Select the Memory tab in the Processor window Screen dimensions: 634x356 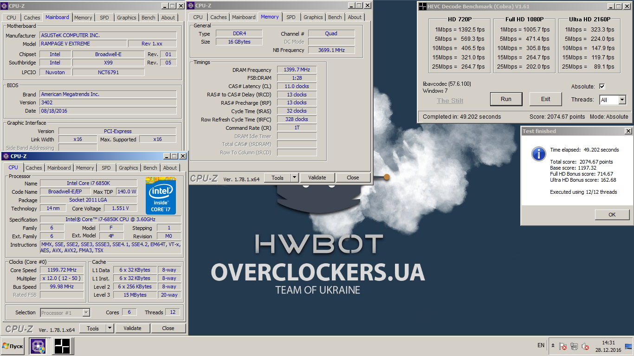85,168
